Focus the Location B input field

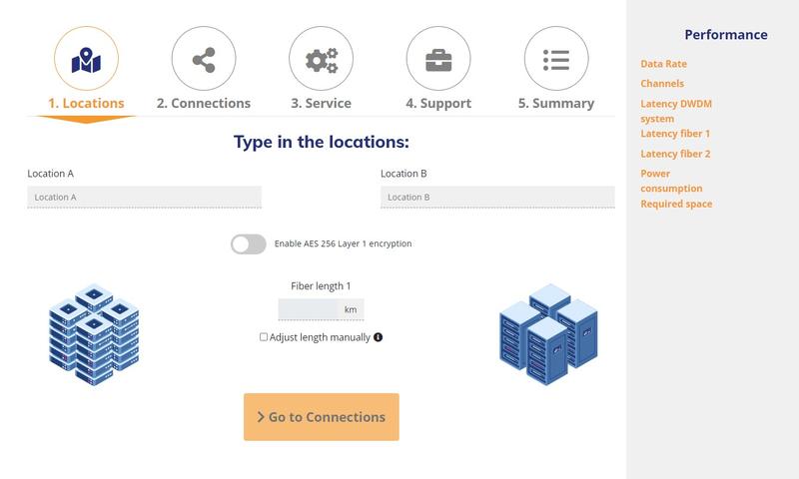[497, 197]
